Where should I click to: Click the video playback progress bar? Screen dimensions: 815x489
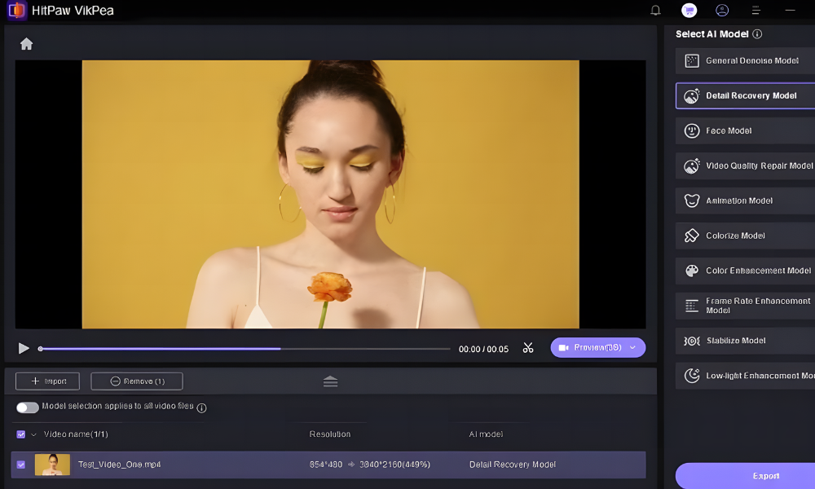point(244,349)
